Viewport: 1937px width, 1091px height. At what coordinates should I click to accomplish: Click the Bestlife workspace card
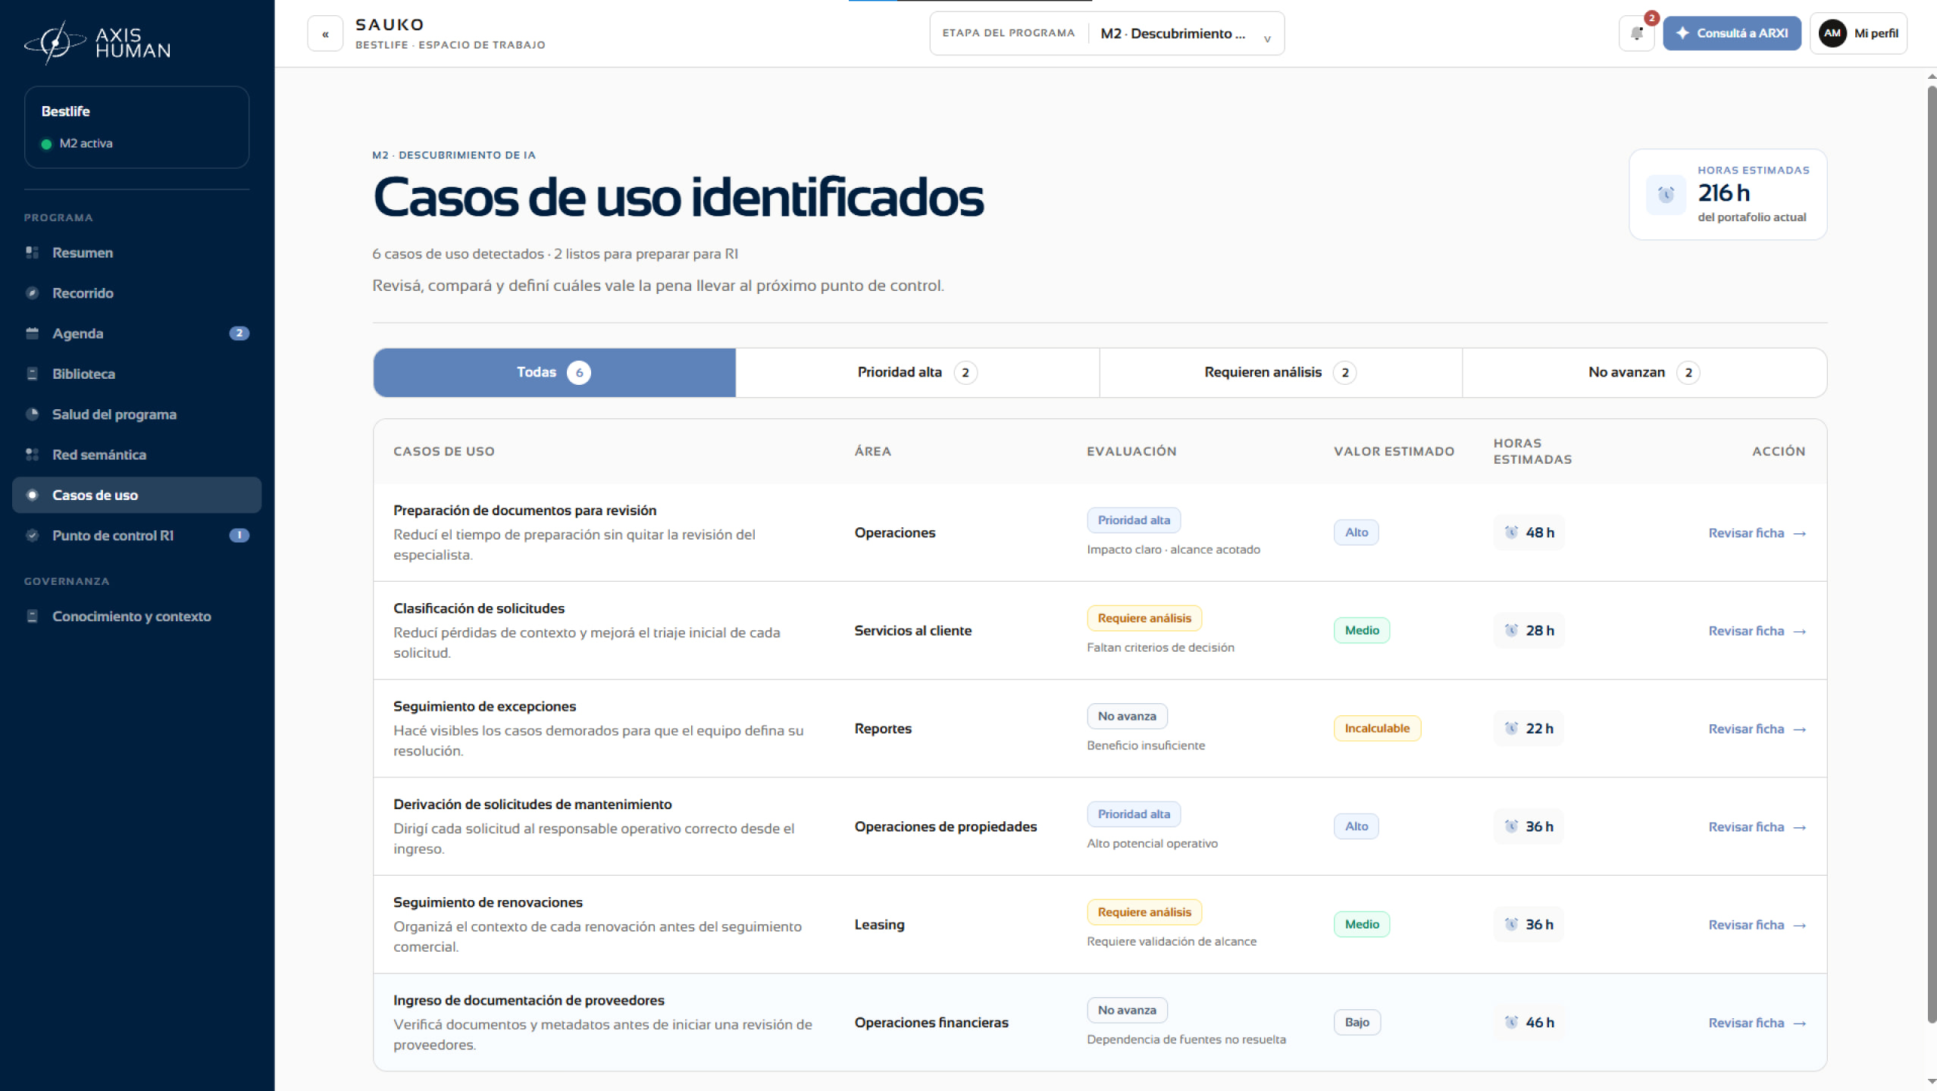[x=136, y=127]
